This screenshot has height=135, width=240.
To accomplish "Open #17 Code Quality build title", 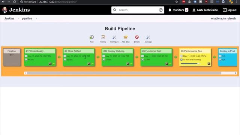I will click(34, 51).
